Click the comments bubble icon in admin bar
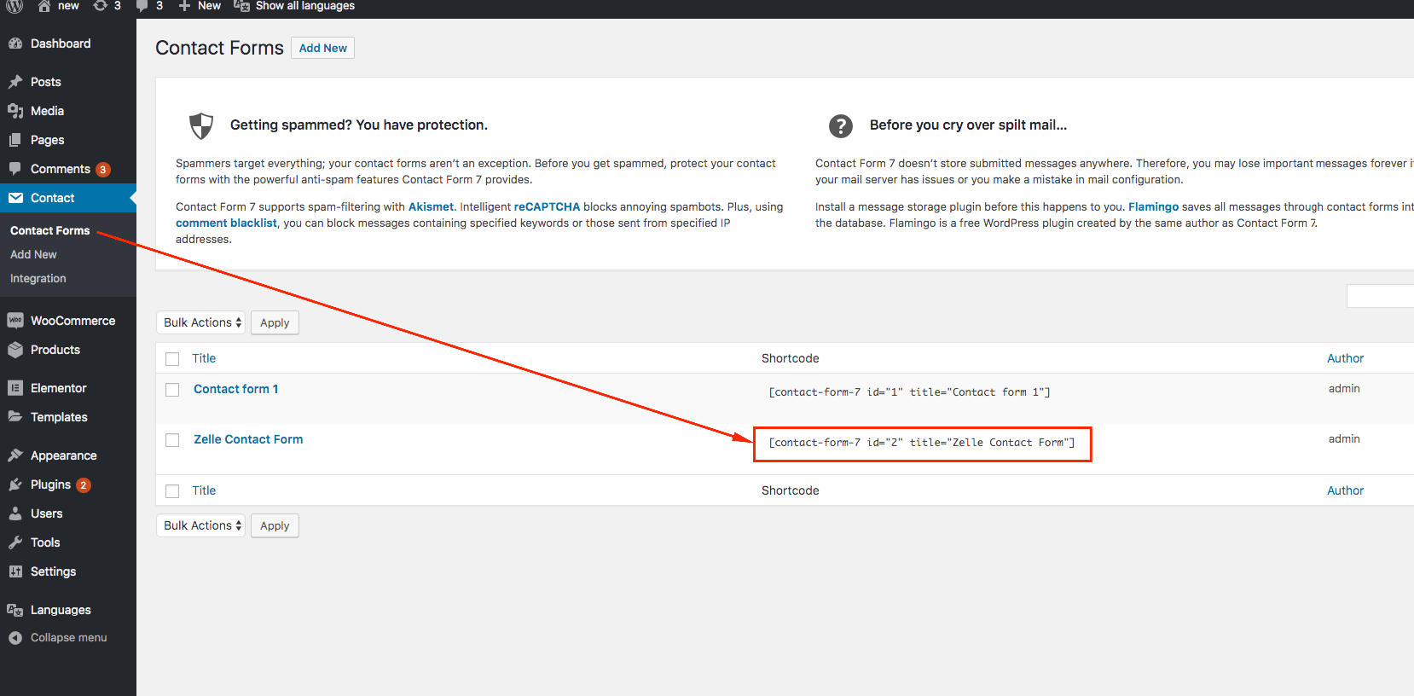The height and width of the screenshot is (696, 1414). tap(142, 6)
